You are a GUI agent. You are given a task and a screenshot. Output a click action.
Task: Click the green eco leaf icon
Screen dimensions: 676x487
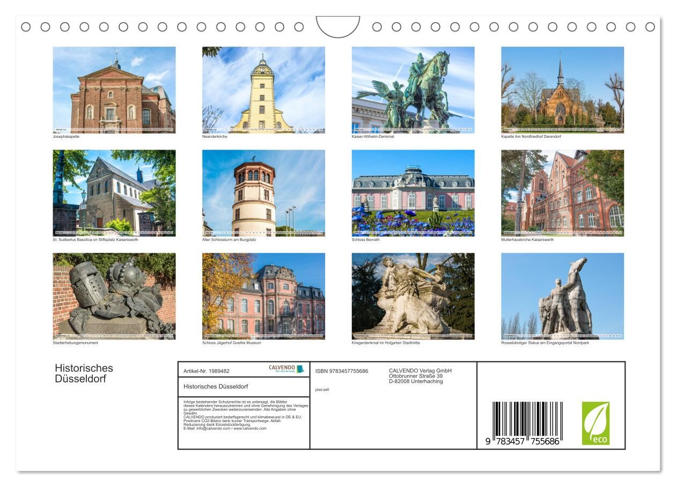(x=596, y=423)
